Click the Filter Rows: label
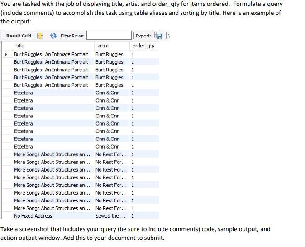 click(72, 36)
